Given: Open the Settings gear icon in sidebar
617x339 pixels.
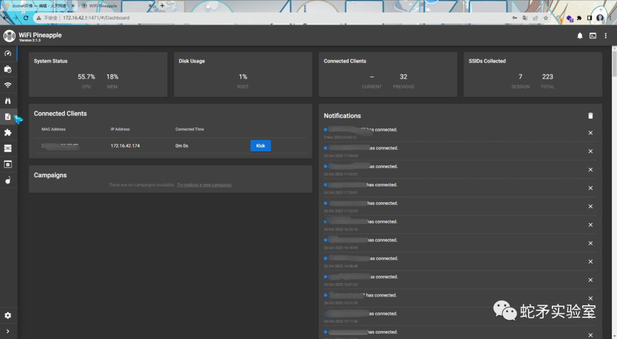Looking at the screenshot, I should point(8,316).
